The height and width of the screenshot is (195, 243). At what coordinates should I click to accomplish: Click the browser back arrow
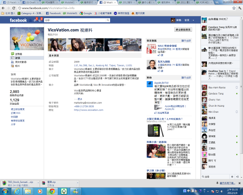tap(3, 8)
